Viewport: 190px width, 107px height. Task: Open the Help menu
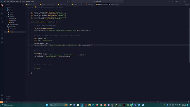click(33, 2)
